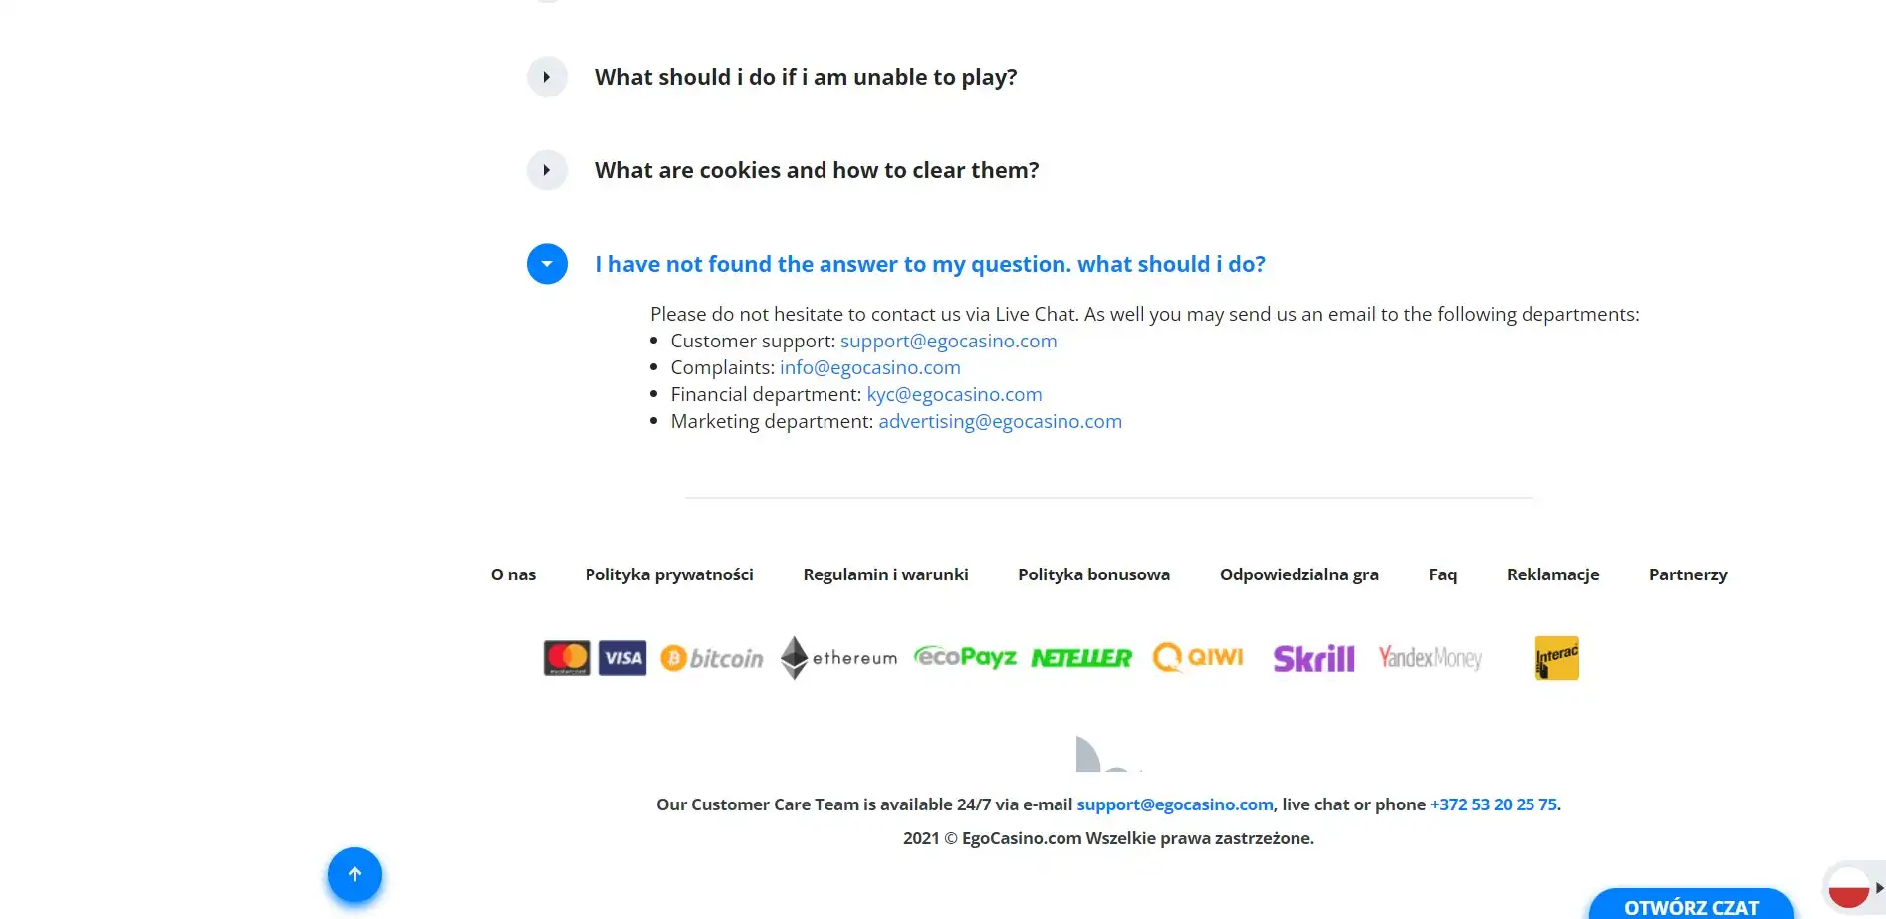
Task: Click the NETELLER payment logo
Action: point(1081,658)
